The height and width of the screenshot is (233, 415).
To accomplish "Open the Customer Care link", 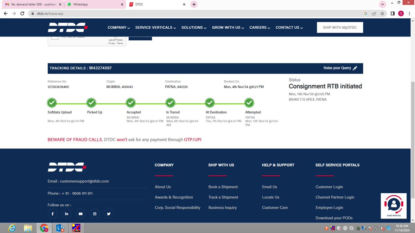I will click(x=275, y=207).
